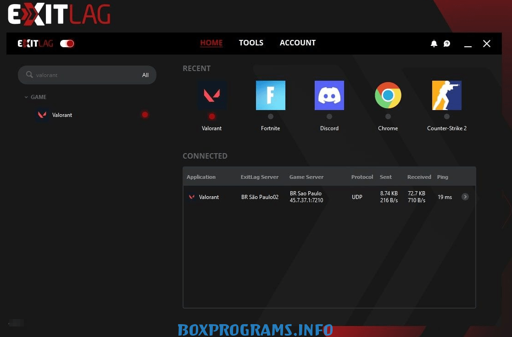512x337 pixels.
Task: Click the 8.74 KB sent value
Action: point(389,193)
